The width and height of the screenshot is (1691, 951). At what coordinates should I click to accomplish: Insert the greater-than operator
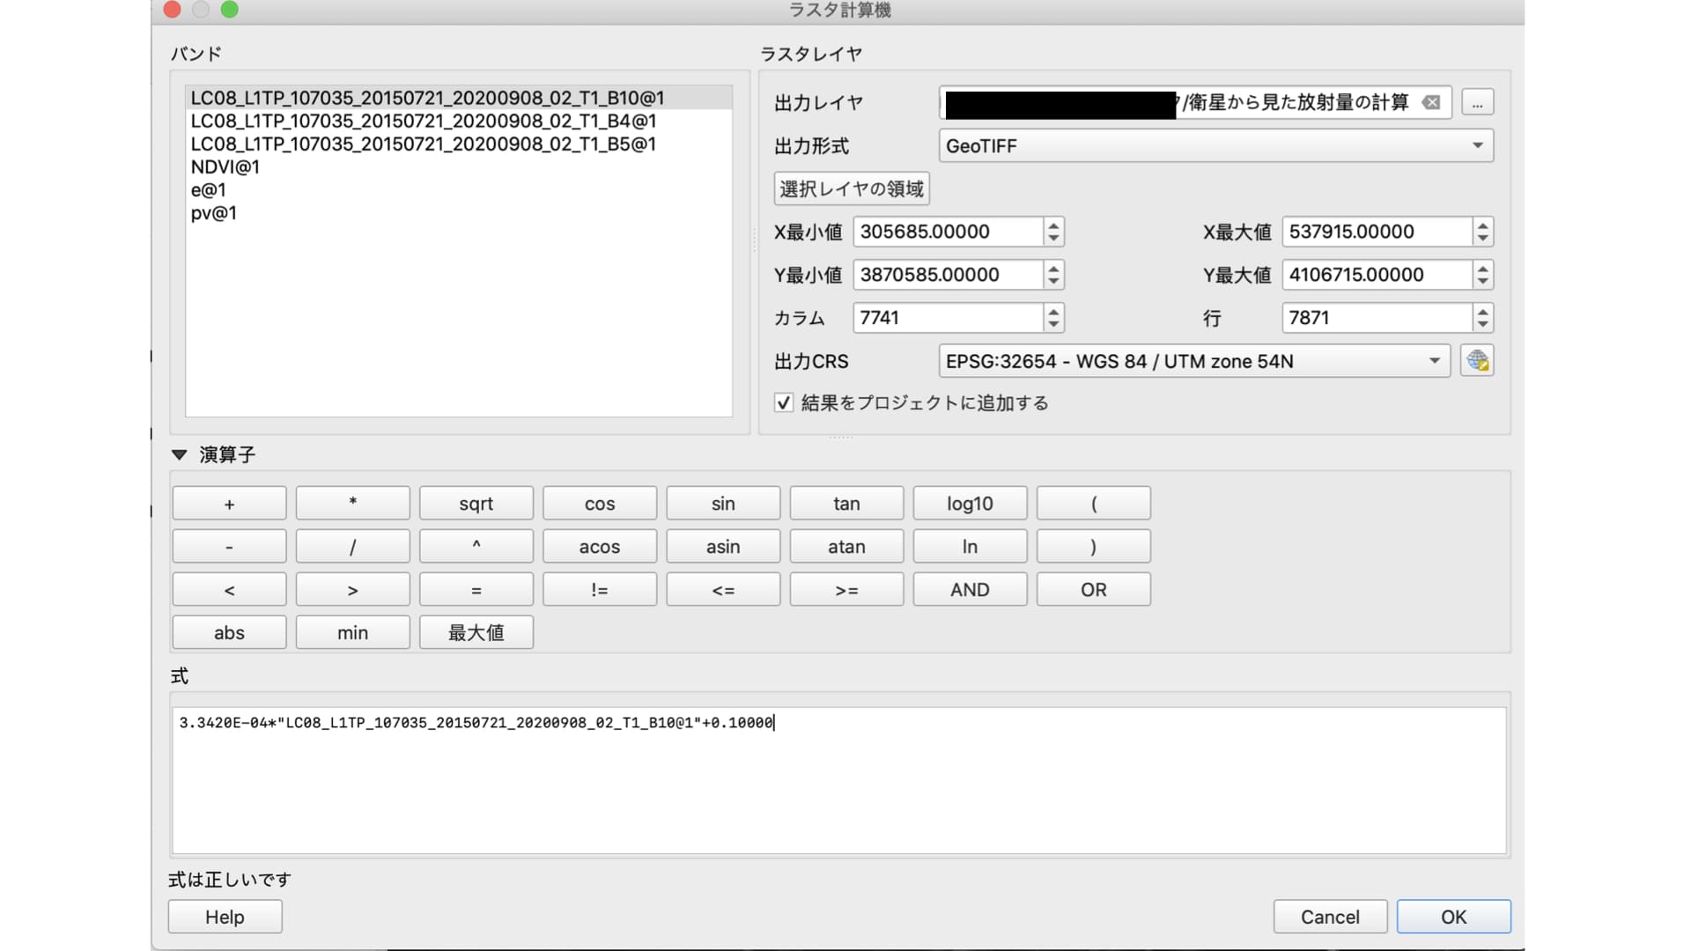352,590
